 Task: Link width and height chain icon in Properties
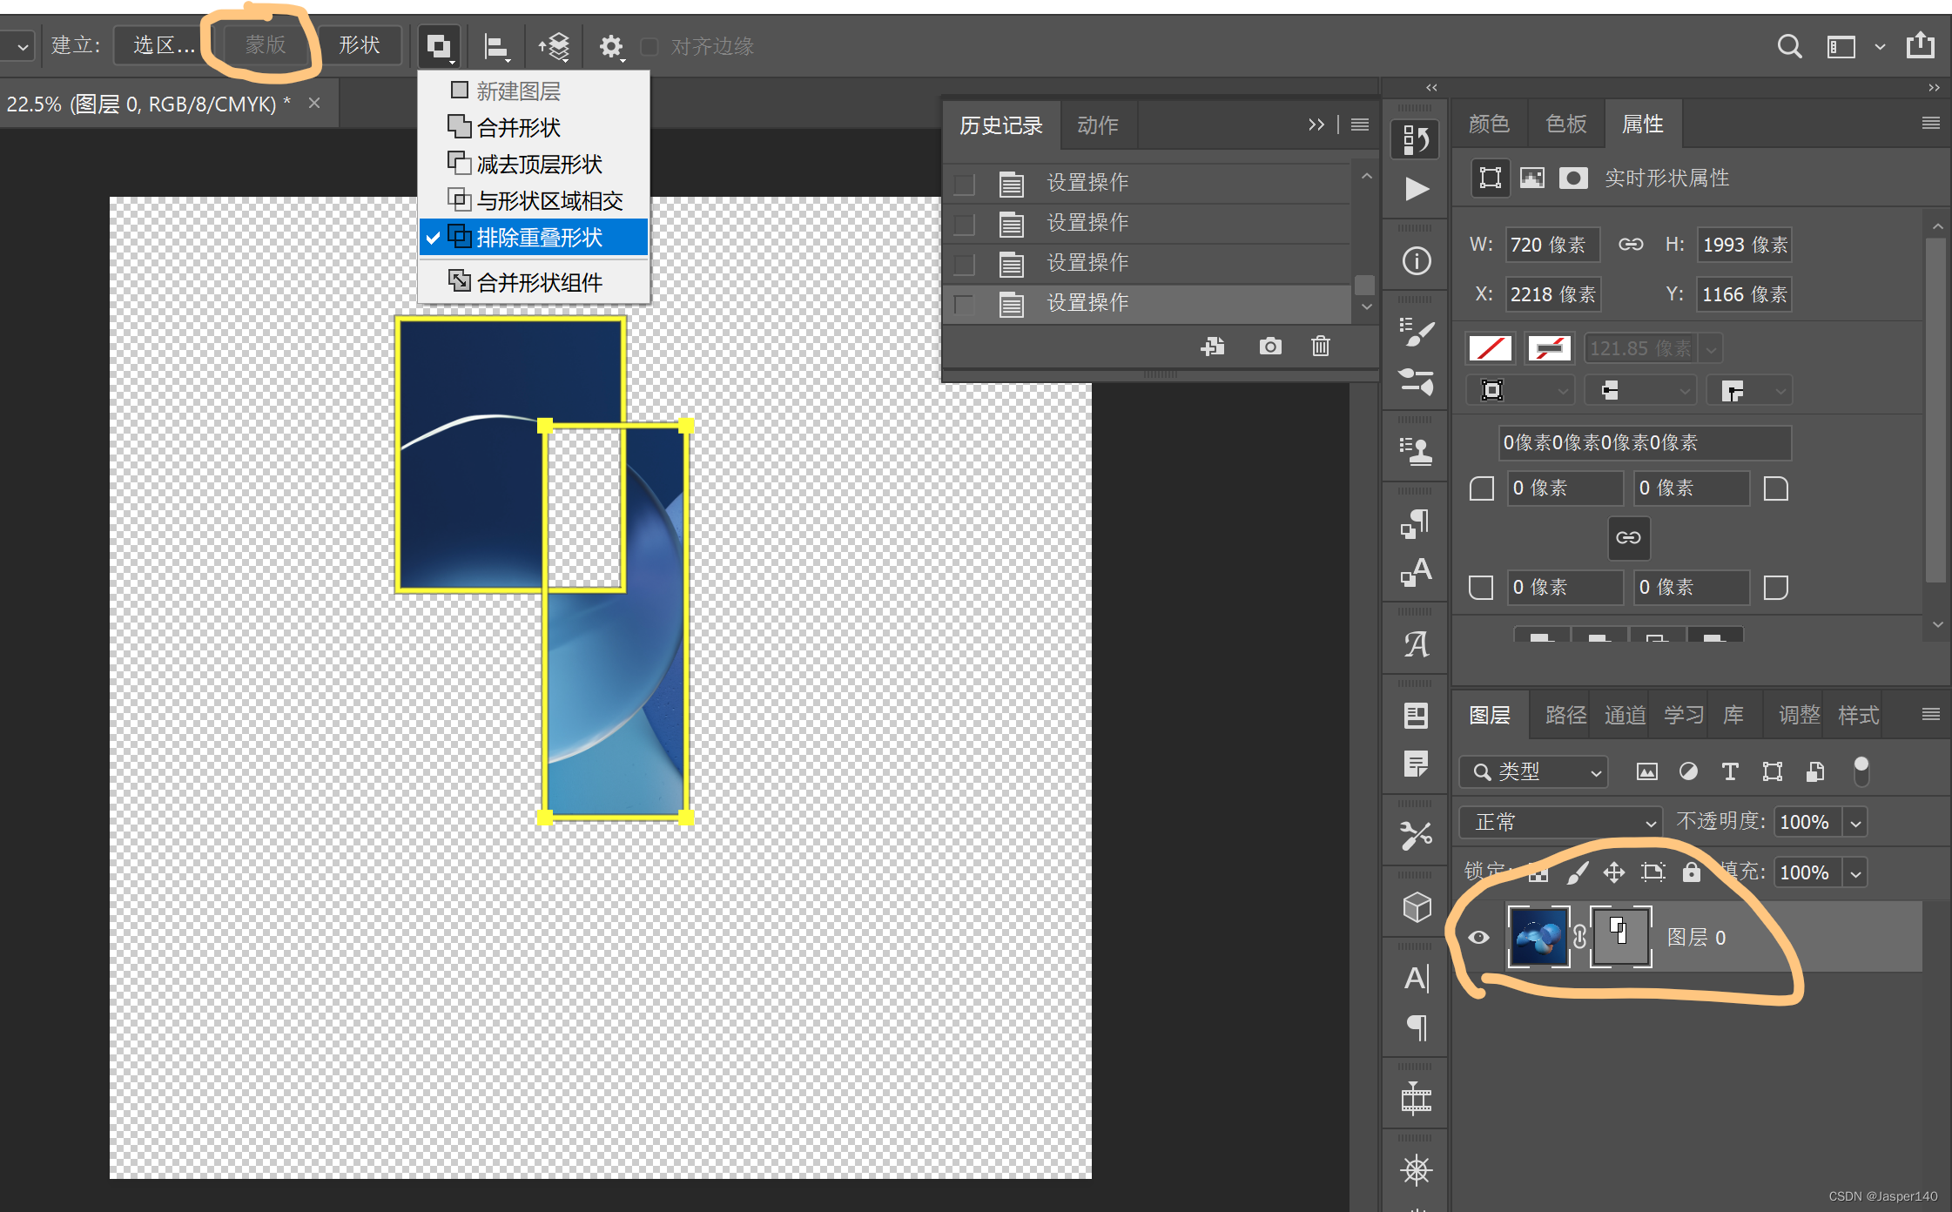(1631, 245)
